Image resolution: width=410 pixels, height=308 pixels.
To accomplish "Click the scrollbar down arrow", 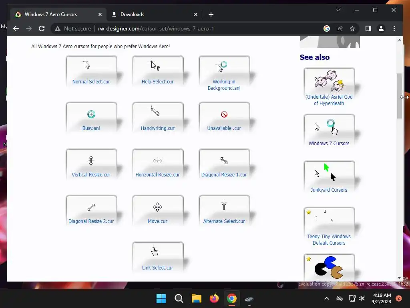I will tap(399, 278).
